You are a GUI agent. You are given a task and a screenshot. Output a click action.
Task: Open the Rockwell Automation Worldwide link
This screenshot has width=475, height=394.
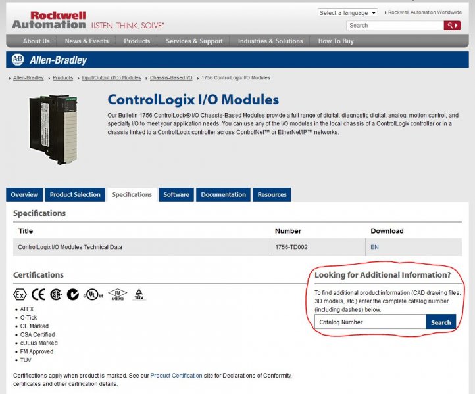point(425,12)
